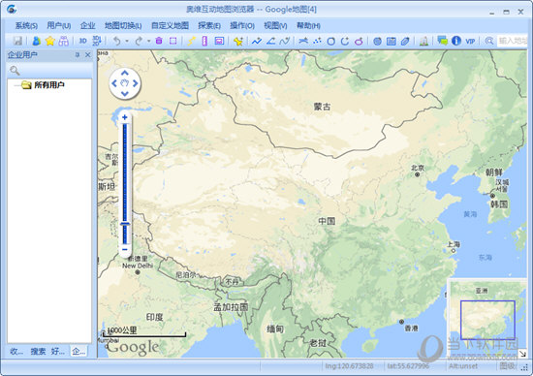
Task: Open the 帮助(H) menu
Action: 308,25
